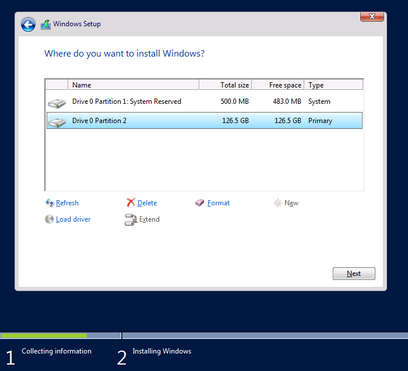Screen dimensions: 408x371
Task: Click the "Where do you want to install Windows?" heading
Action: [x=124, y=53]
